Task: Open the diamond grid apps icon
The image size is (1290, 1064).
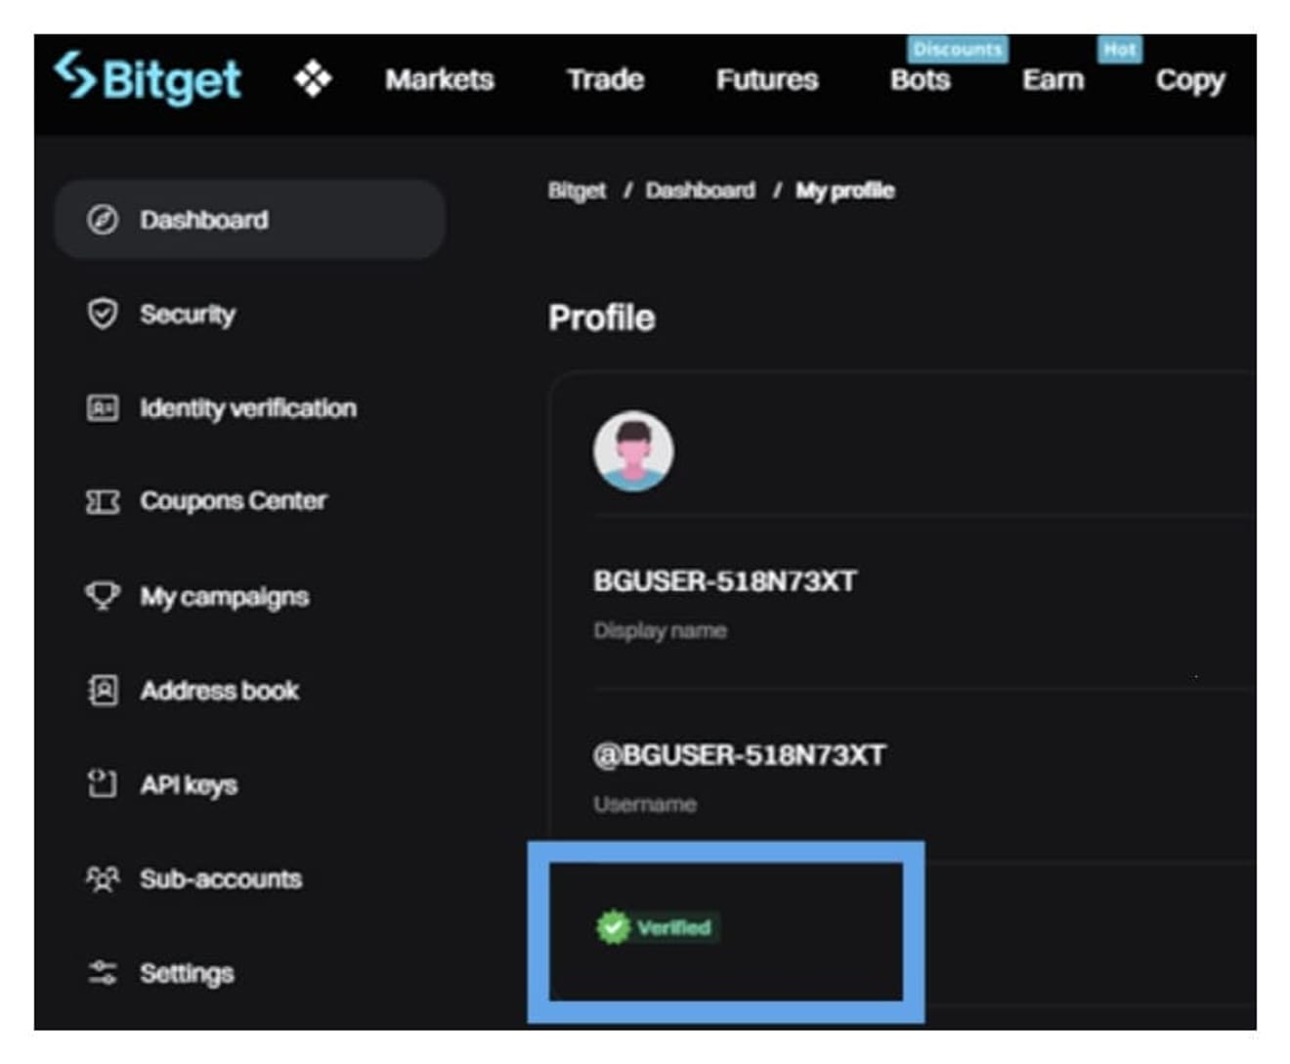Action: coord(313,78)
